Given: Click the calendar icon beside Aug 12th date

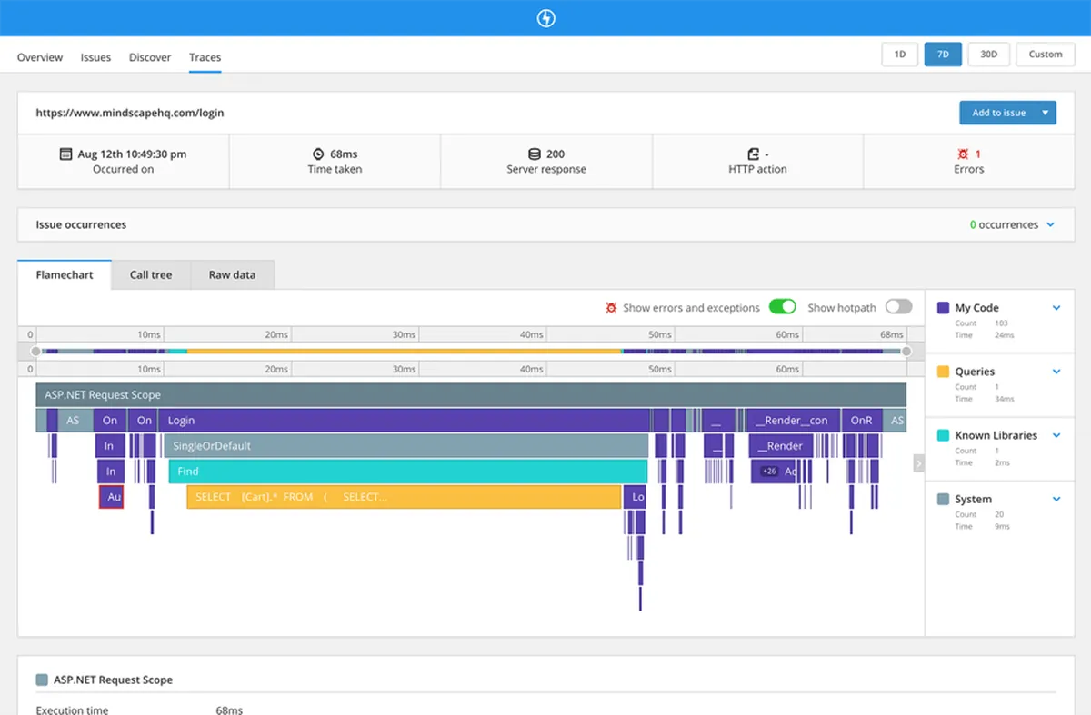Looking at the screenshot, I should coord(65,154).
